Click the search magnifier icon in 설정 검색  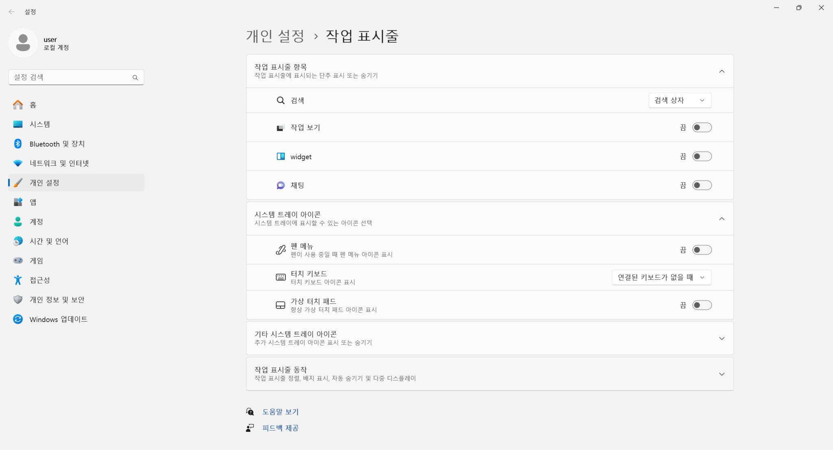(x=135, y=78)
